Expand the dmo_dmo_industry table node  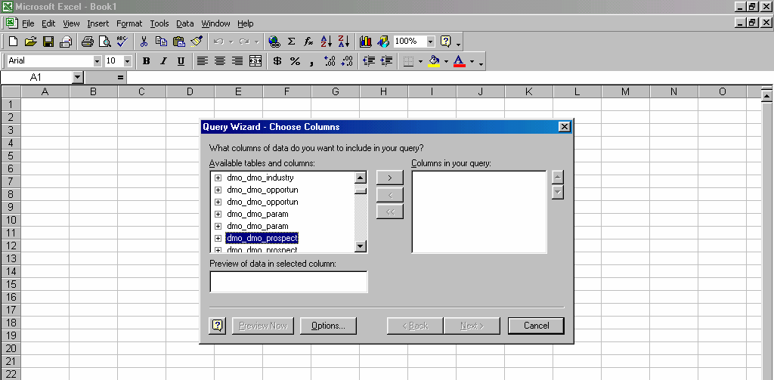pyautogui.click(x=218, y=178)
